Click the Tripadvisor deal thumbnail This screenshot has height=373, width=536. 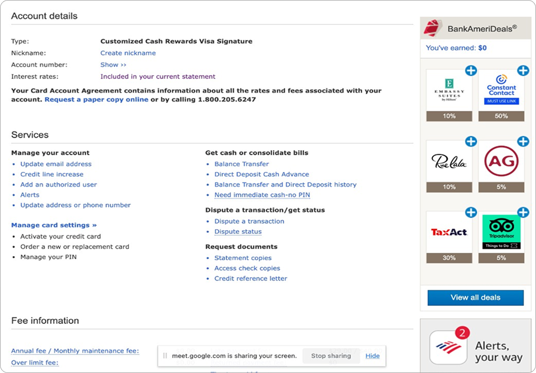[x=501, y=233]
